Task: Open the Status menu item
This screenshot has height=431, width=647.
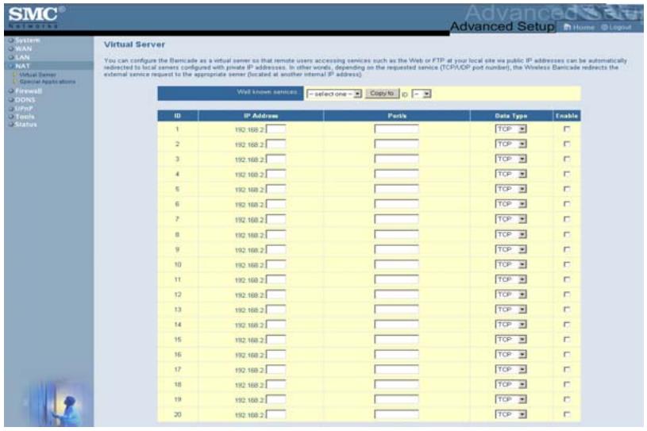Action: coord(26,124)
